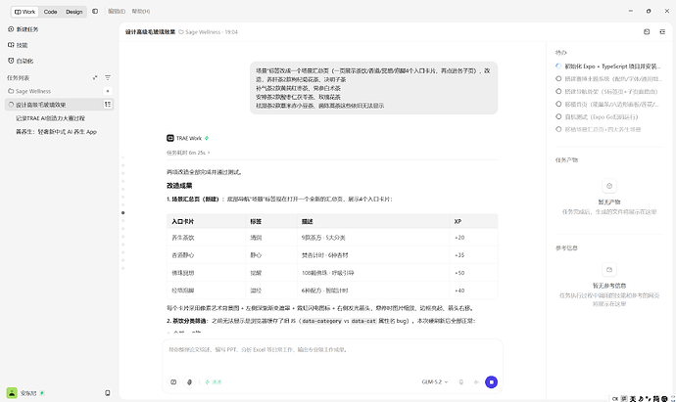Open the task titled 记录TRAE AI创造力大赛过程

pyautogui.click(x=50, y=118)
